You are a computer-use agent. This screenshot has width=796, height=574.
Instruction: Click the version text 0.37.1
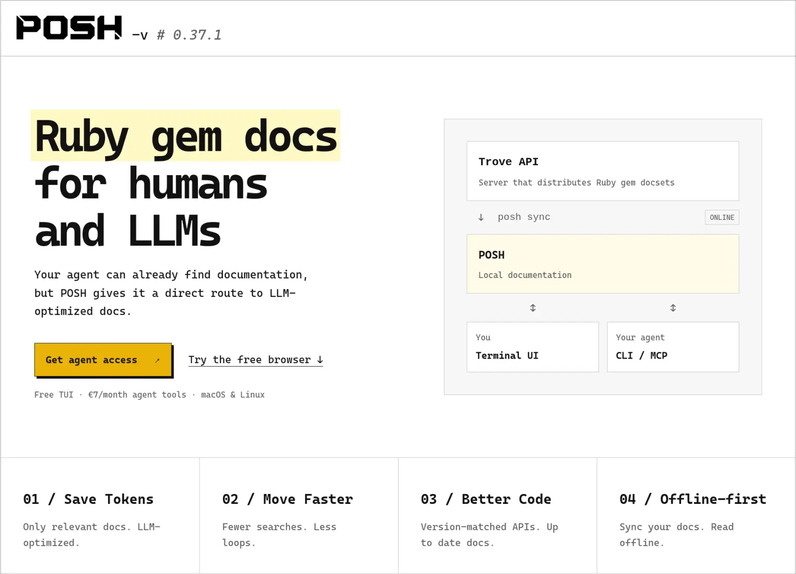(197, 35)
